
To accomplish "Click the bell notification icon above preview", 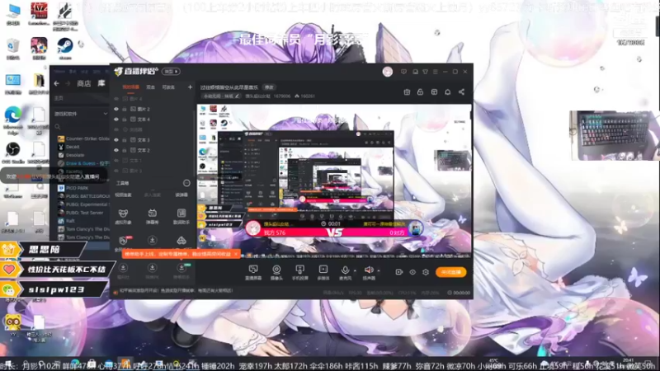I will (x=447, y=92).
